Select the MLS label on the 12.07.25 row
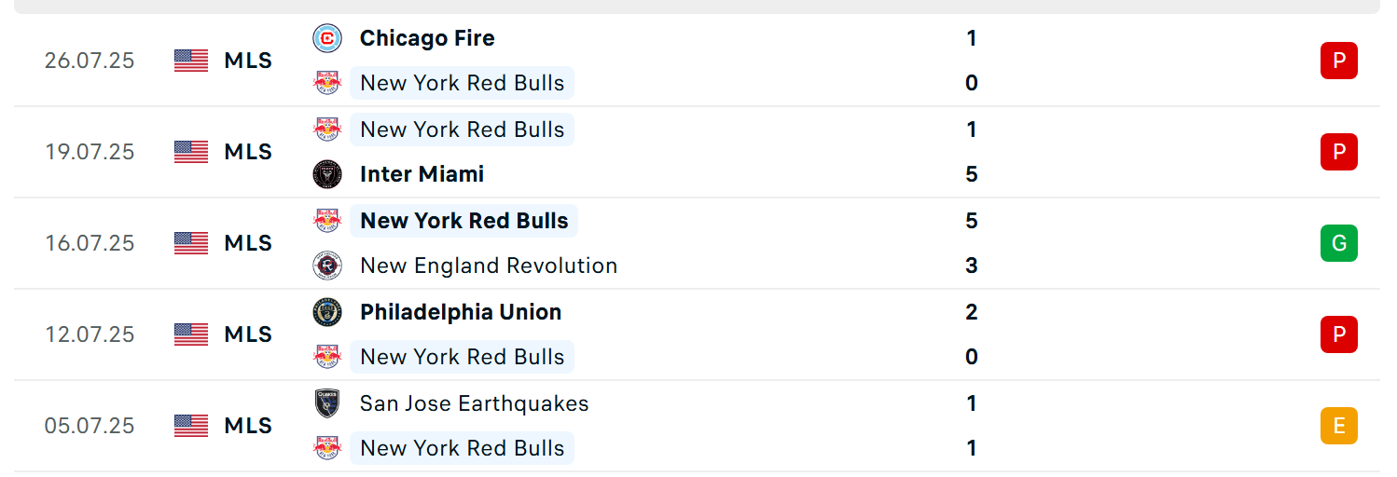This screenshot has height=477, width=1397. click(x=248, y=334)
